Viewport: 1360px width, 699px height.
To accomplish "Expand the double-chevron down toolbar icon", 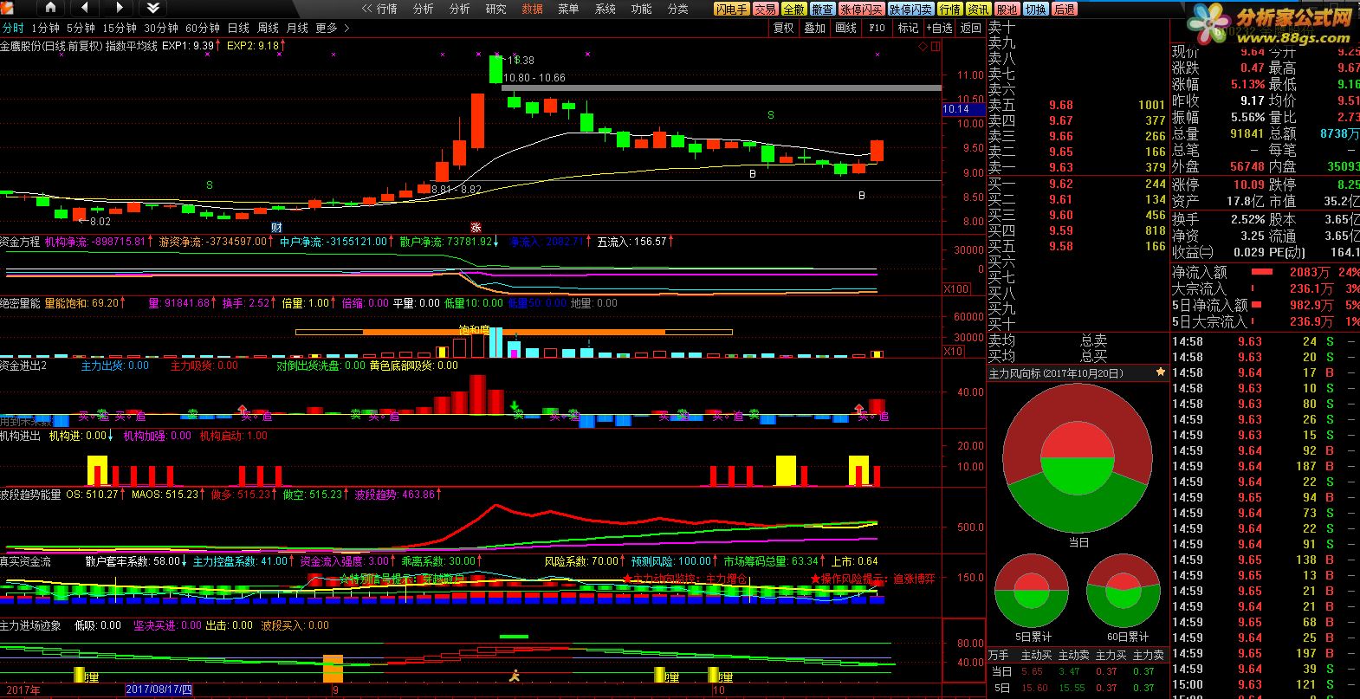I will tap(152, 8).
